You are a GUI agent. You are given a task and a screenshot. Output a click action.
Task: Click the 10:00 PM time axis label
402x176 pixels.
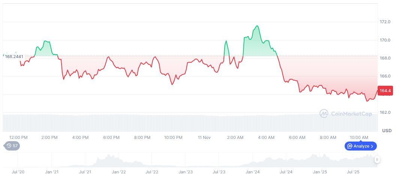point(173,137)
